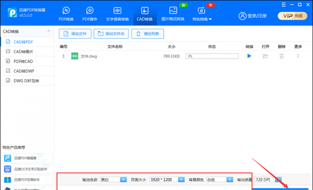Open the 输出质量 dropdown 720 DPI
The width and height of the screenshot is (313, 190).
tap(268, 179)
